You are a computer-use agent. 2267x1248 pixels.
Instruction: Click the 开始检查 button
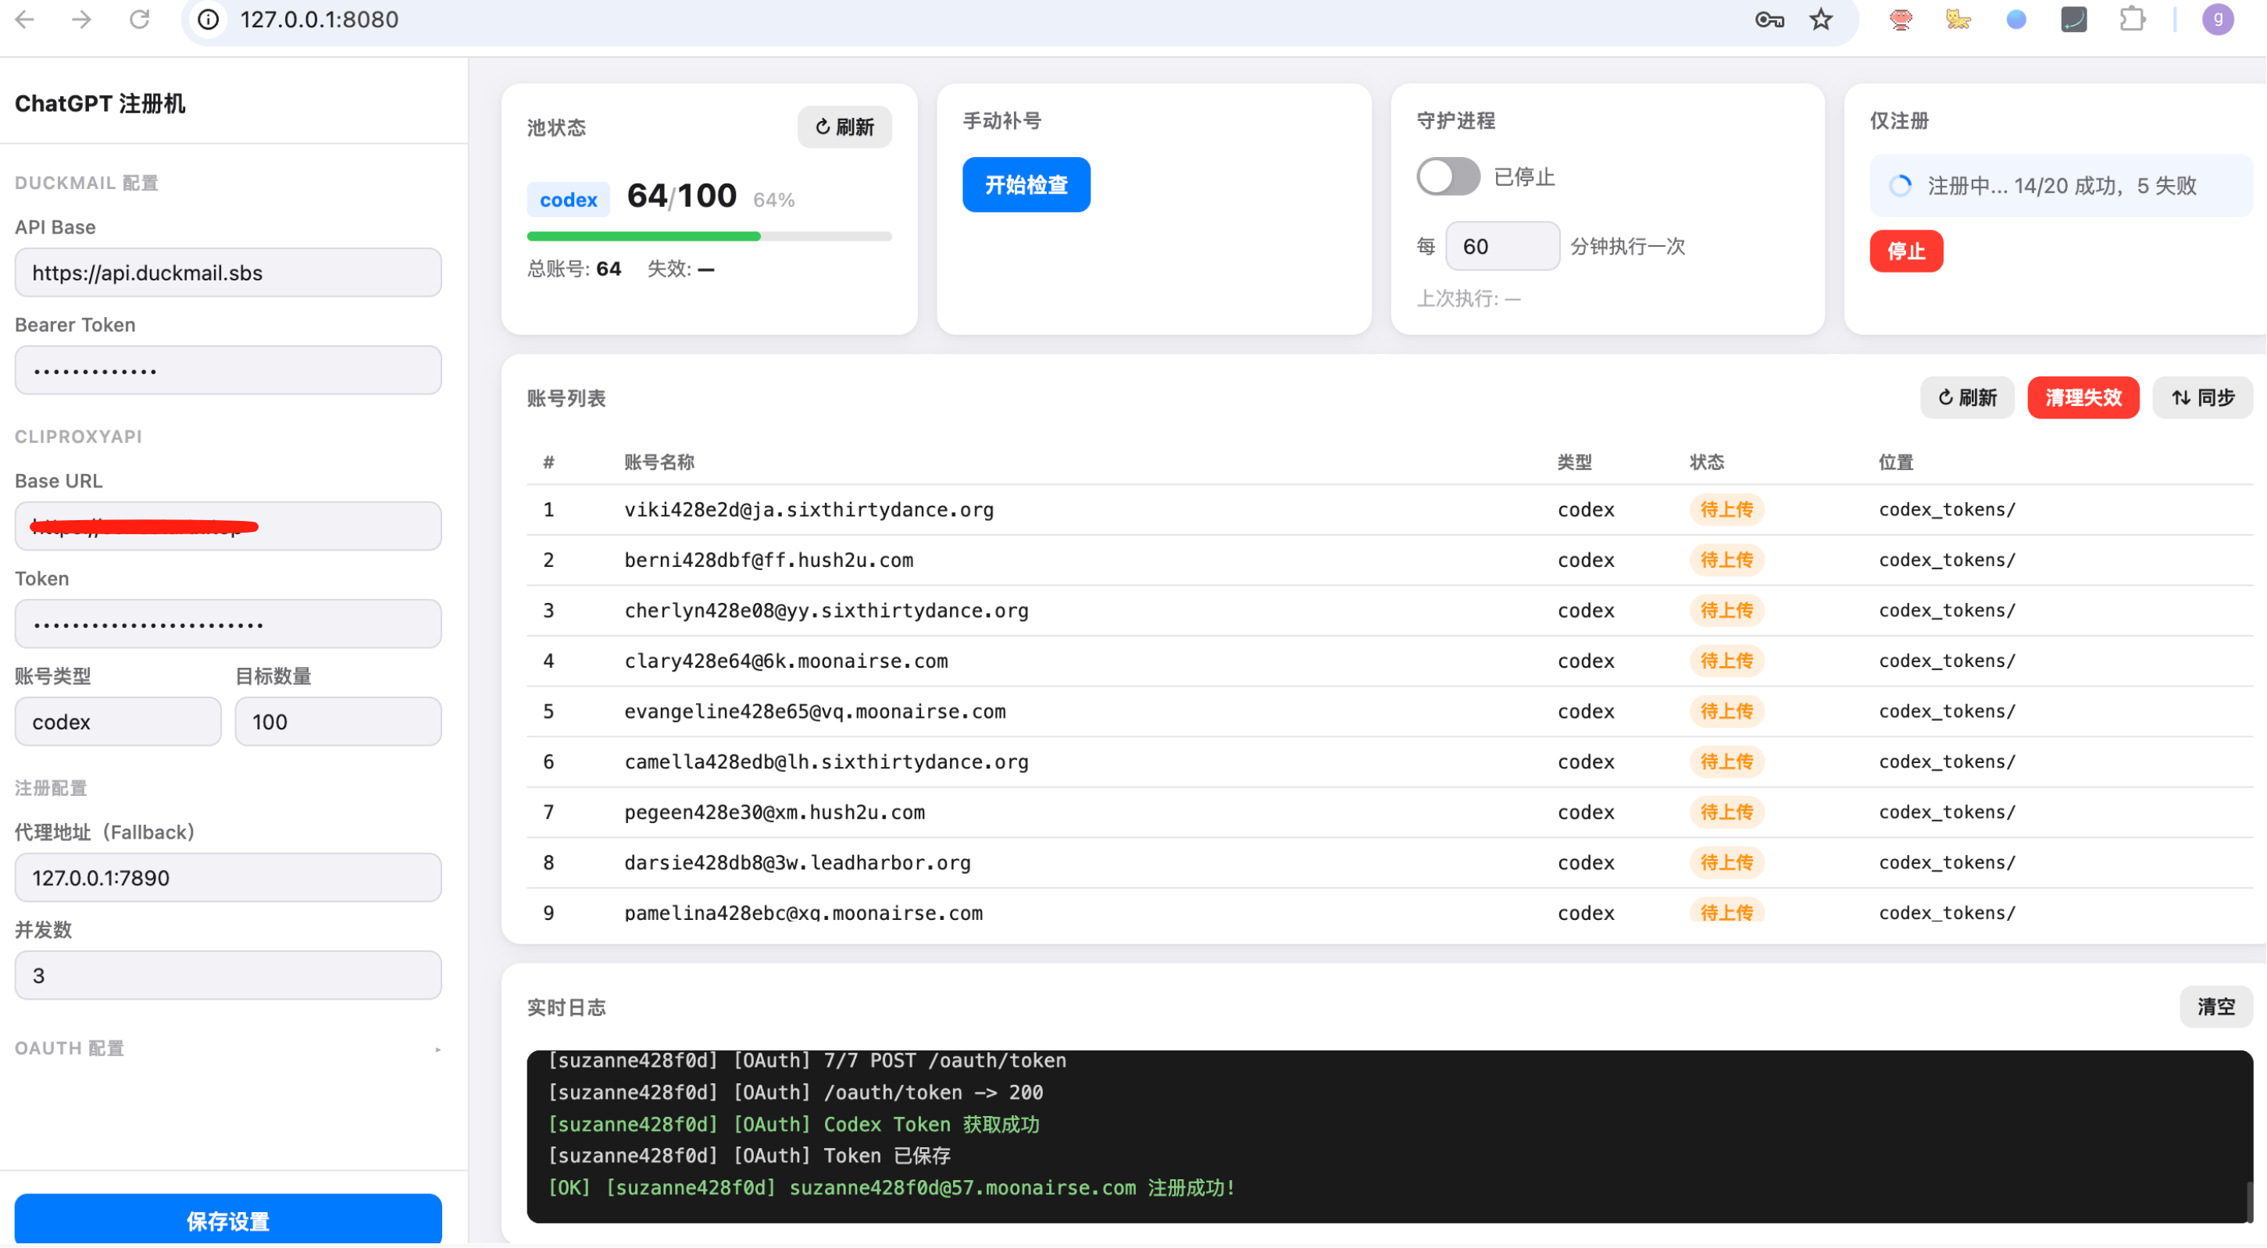pos(1026,185)
